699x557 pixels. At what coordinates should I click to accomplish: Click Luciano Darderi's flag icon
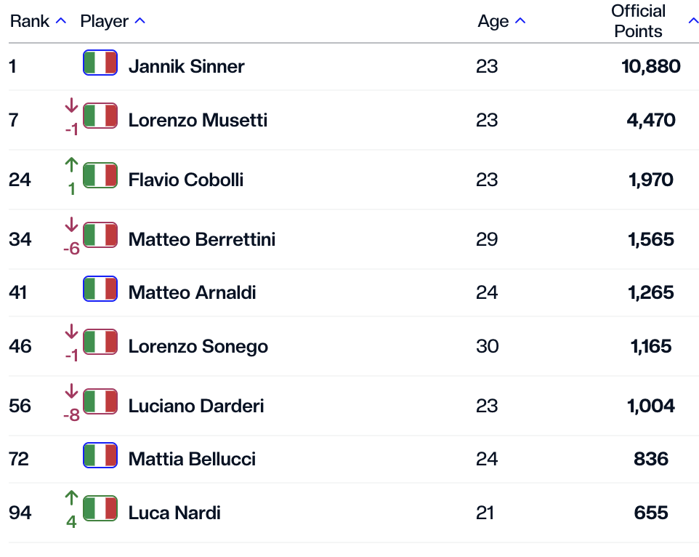pyautogui.click(x=100, y=401)
